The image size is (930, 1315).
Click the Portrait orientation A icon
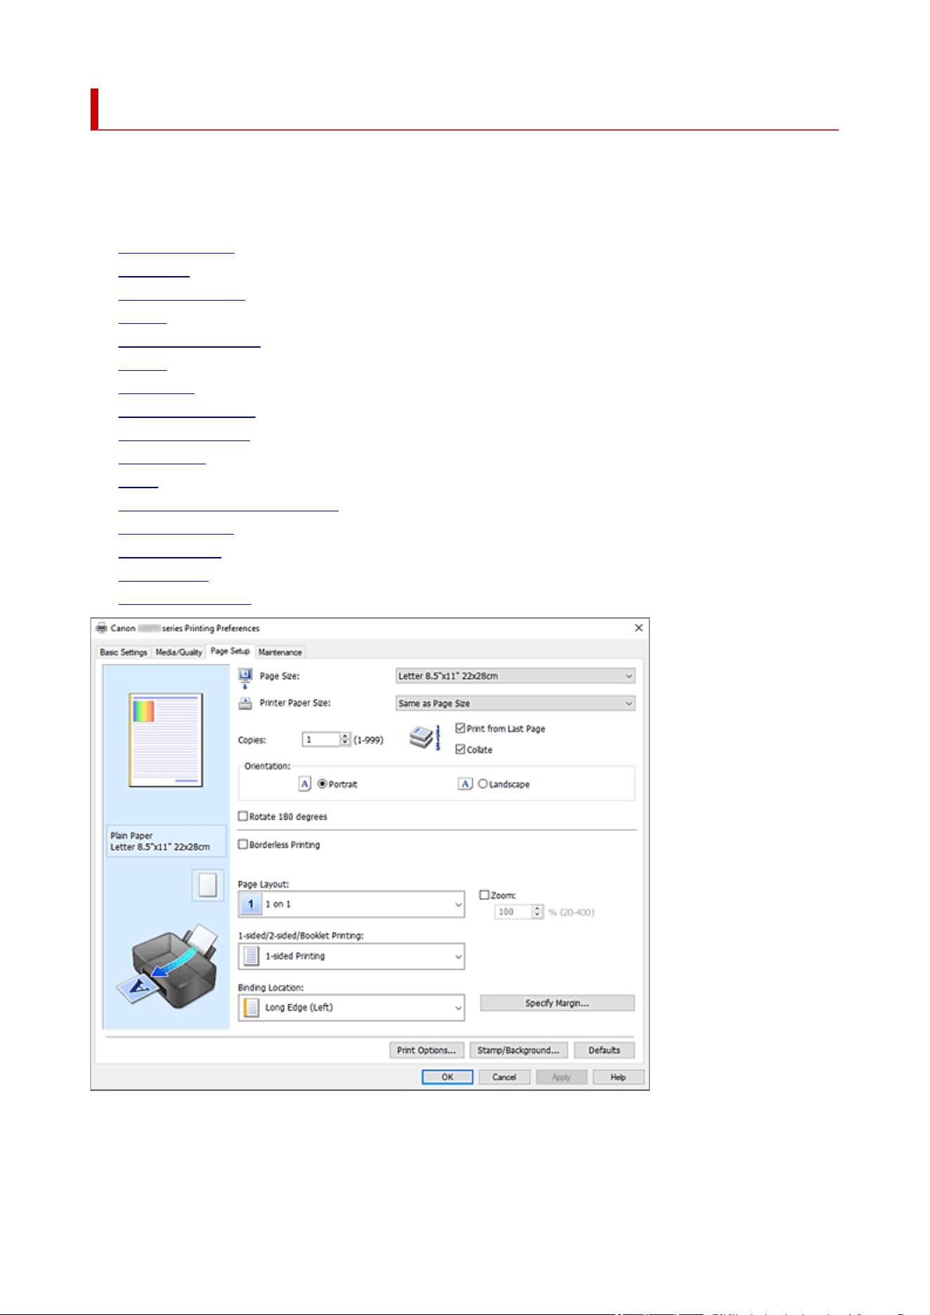coord(305,784)
